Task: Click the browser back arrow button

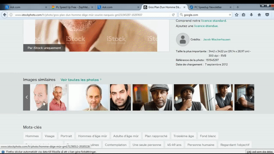Action: 5,14
